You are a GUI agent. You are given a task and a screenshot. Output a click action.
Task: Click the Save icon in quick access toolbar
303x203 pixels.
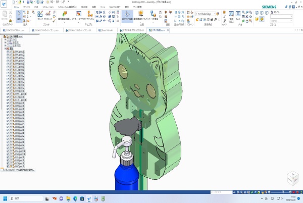[28, 2]
